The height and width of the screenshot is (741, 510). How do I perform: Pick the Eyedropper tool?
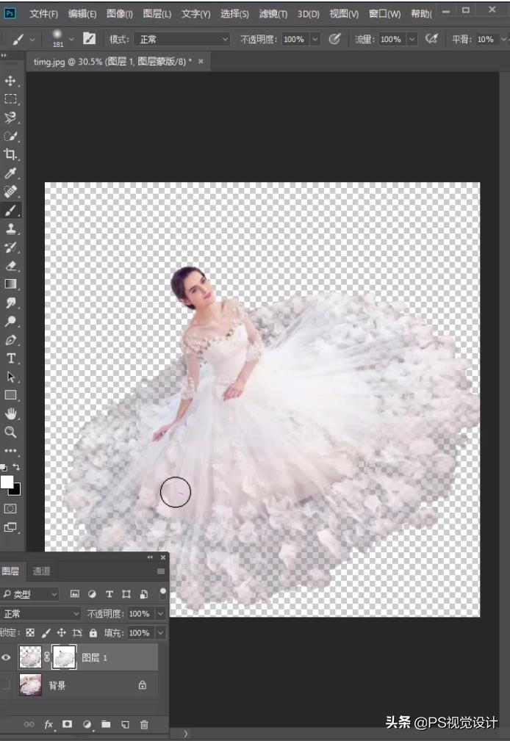(x=10, y=173)
